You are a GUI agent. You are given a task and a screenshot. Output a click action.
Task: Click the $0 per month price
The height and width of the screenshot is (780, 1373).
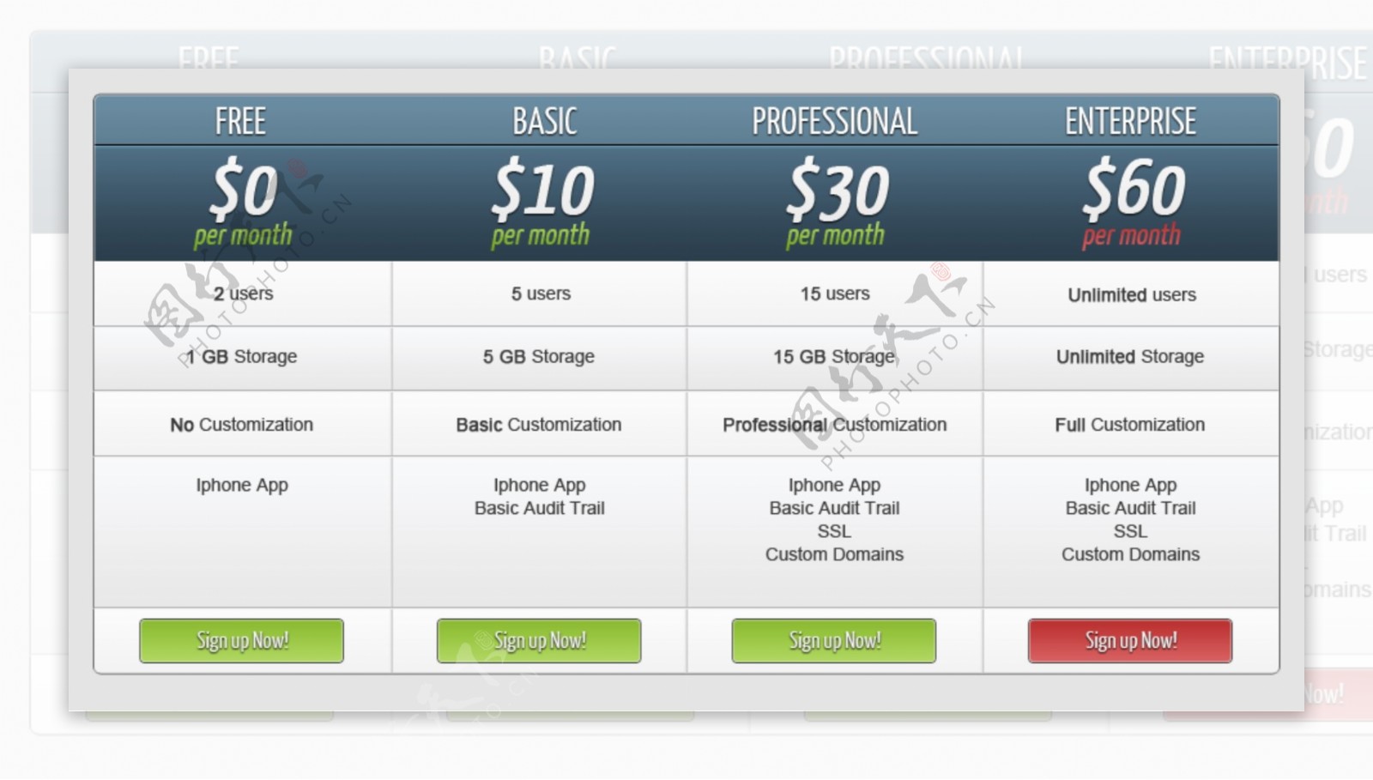(243, 203)
